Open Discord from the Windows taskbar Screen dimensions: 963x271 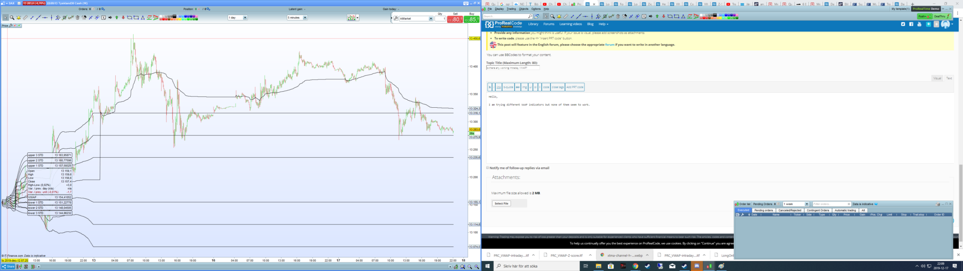coord(696,266)
